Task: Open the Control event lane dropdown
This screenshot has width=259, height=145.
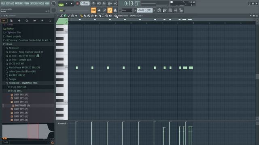Action: coord(62,124)
